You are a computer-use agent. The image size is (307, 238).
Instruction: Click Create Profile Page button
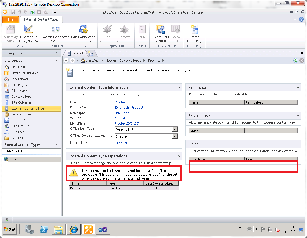(x=194, y=33)
